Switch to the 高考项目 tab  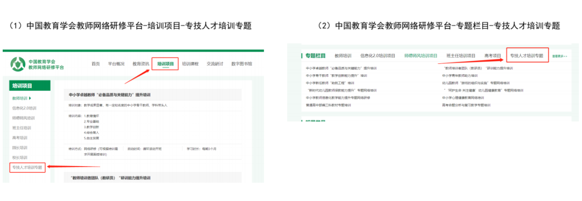pyautogui.click(x=493, y=56)
